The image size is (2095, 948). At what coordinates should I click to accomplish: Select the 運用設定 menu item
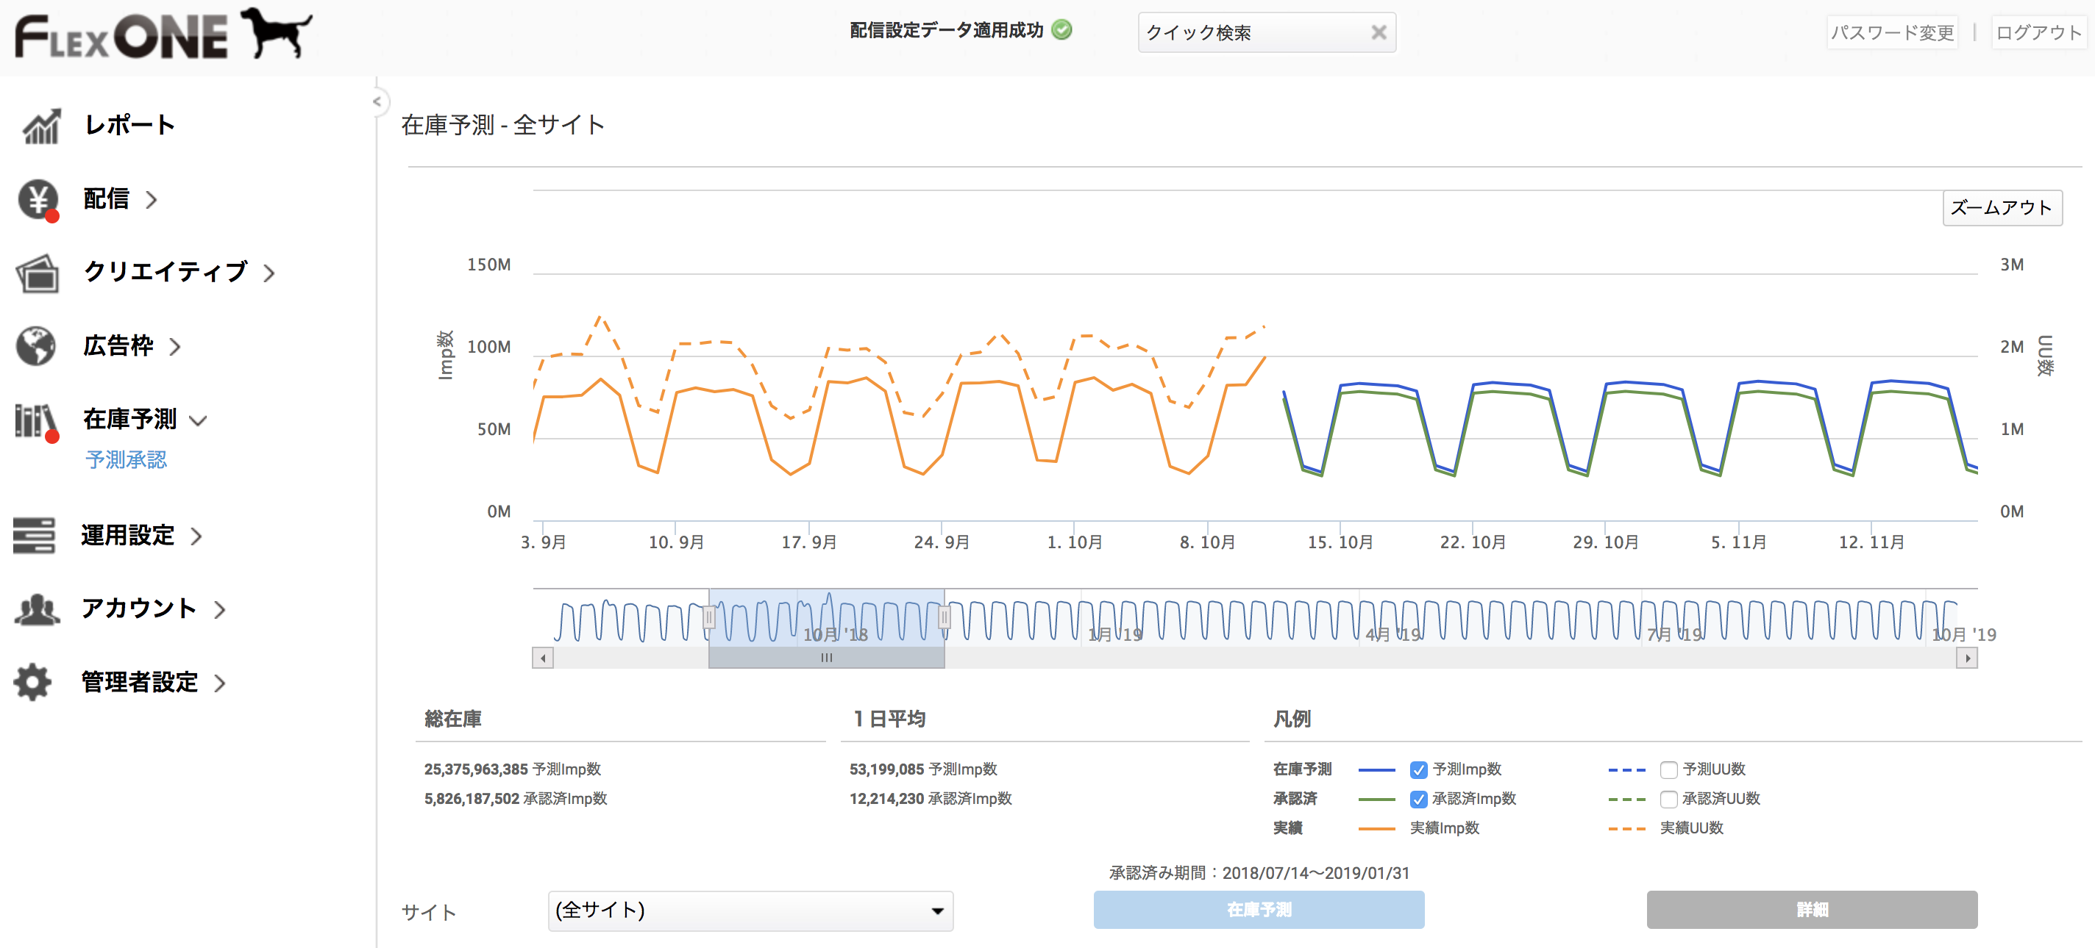[128, 535]
